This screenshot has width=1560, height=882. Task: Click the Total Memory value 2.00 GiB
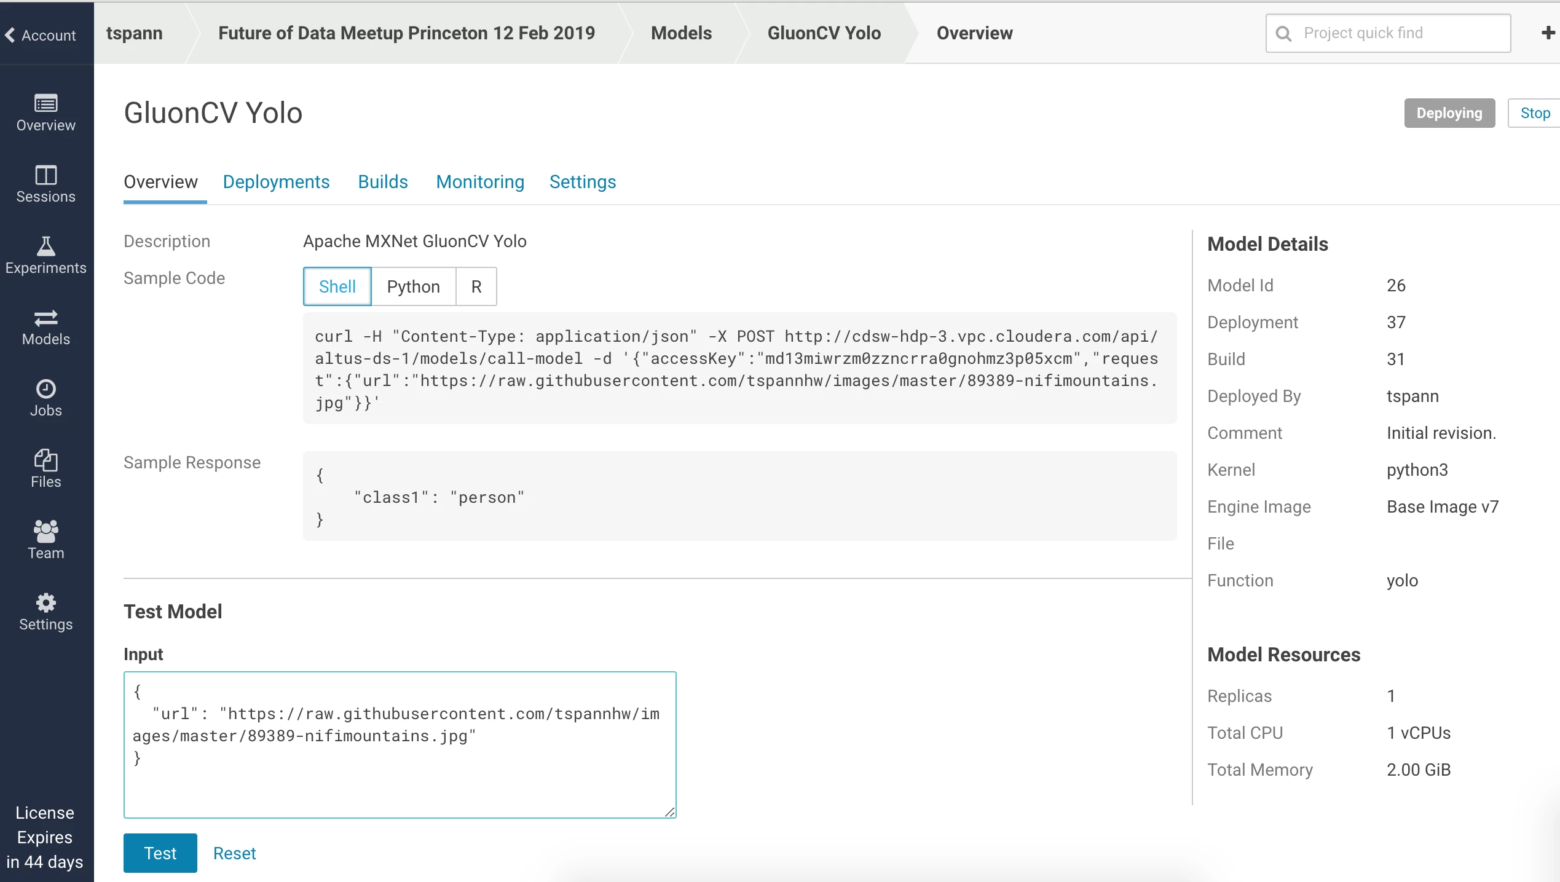pyautogui.click(x=1419, y=770)
